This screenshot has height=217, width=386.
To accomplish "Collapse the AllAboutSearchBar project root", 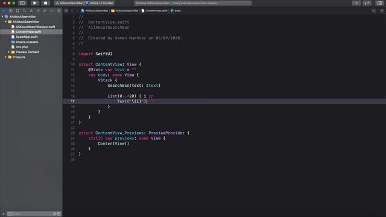I will [2, 16].
